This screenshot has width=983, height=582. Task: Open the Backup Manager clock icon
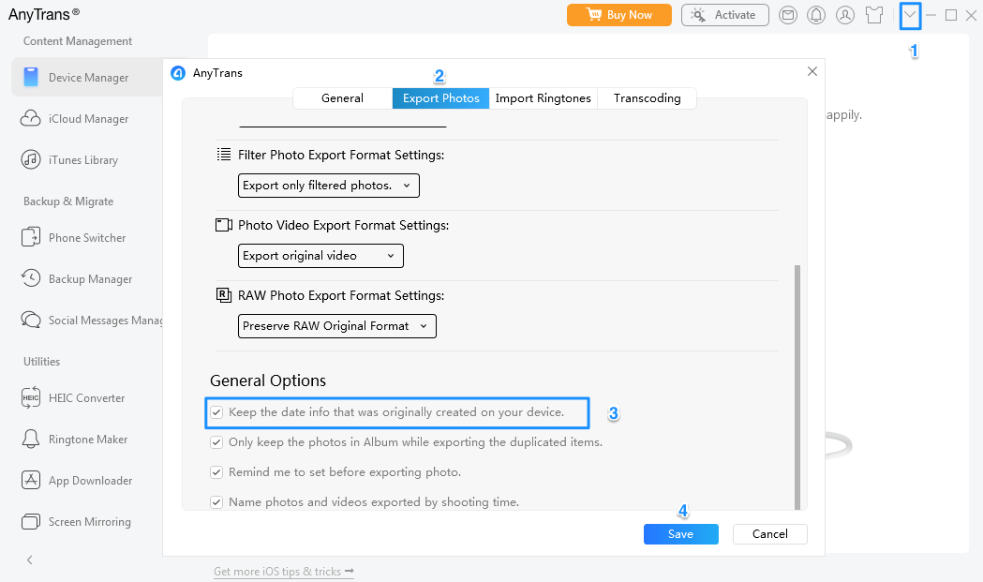pos(31,278)
